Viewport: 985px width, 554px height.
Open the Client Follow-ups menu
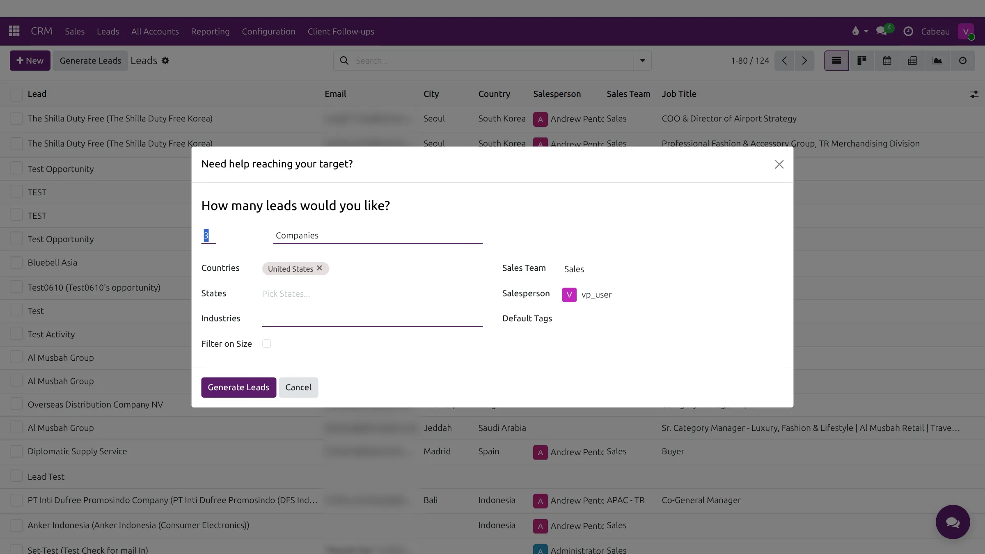(x=341, y=31)
